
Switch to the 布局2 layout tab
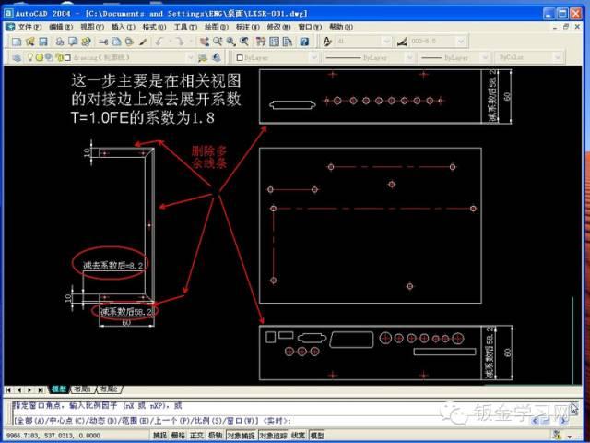[110, 389]
